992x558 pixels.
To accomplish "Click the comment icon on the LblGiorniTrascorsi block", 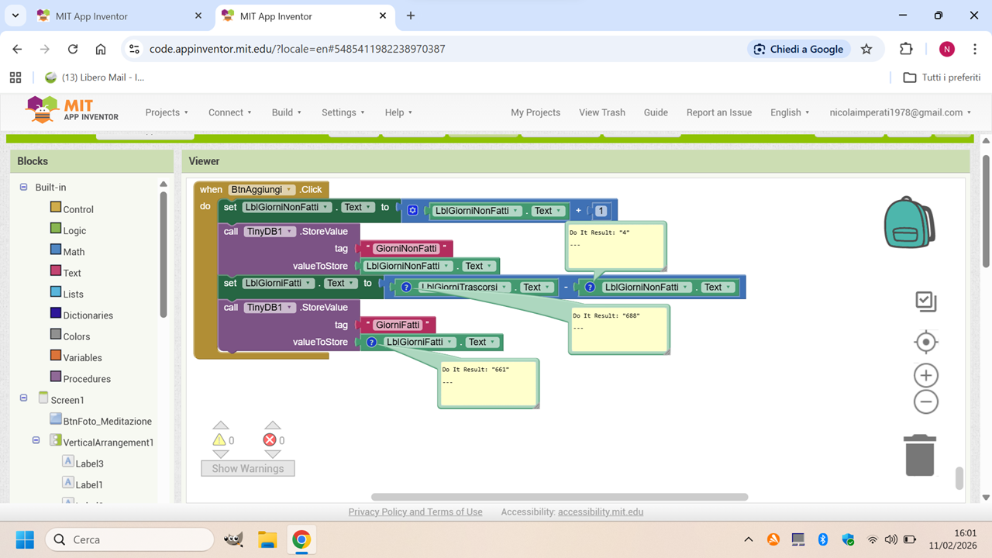I will coord(405,288).
